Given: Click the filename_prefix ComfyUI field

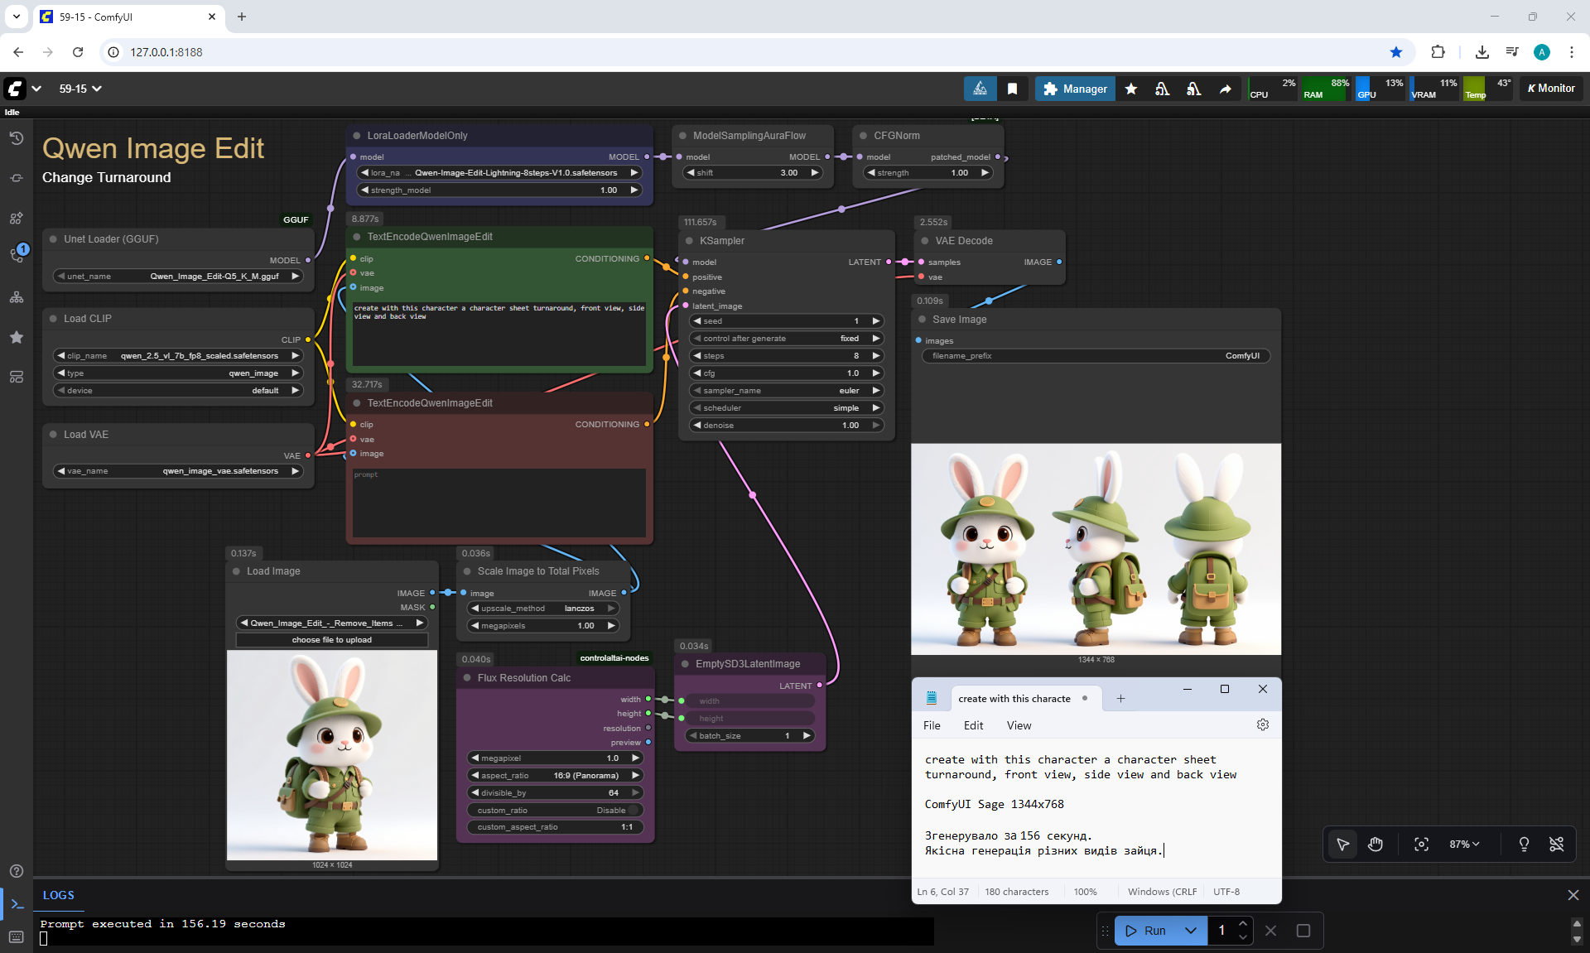Looking at the screenshot, I should pyautogui.click(x=1095, y=356).
